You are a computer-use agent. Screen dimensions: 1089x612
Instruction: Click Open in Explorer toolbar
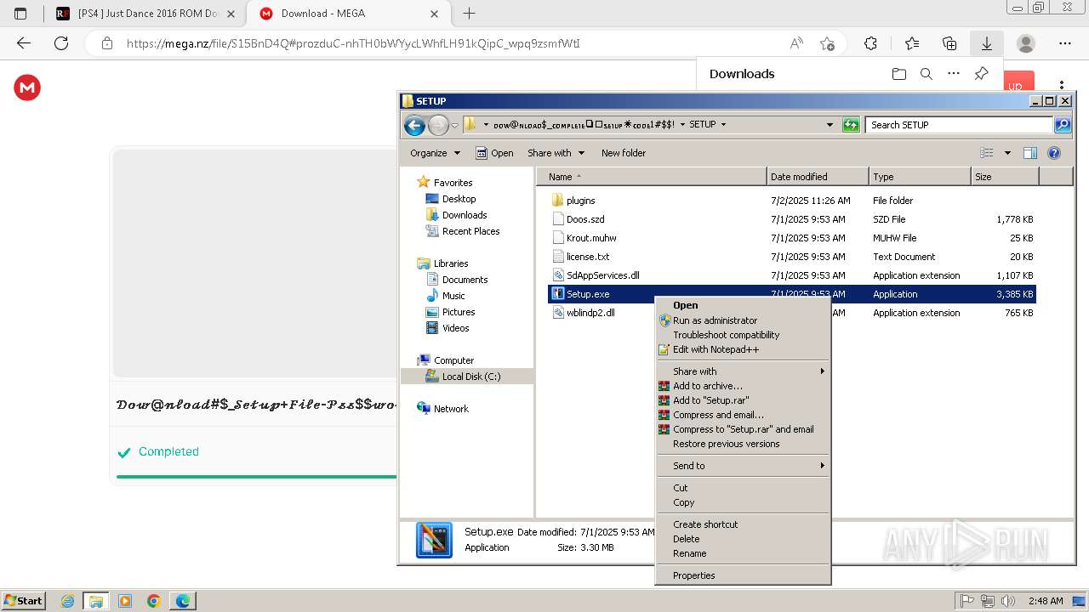(x=494, y=153)
